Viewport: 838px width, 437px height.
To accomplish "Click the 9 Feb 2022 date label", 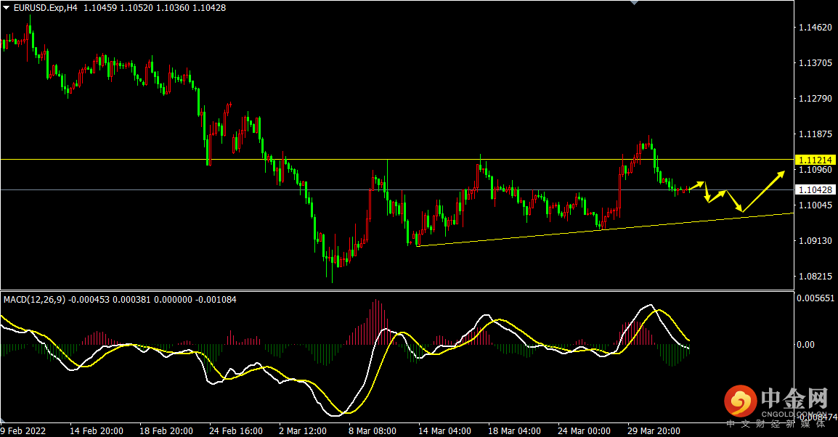I will (x=23, y=430).
